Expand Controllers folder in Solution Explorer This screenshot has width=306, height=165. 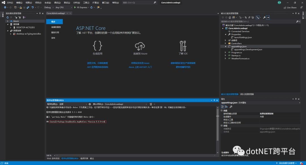[226, 44]
